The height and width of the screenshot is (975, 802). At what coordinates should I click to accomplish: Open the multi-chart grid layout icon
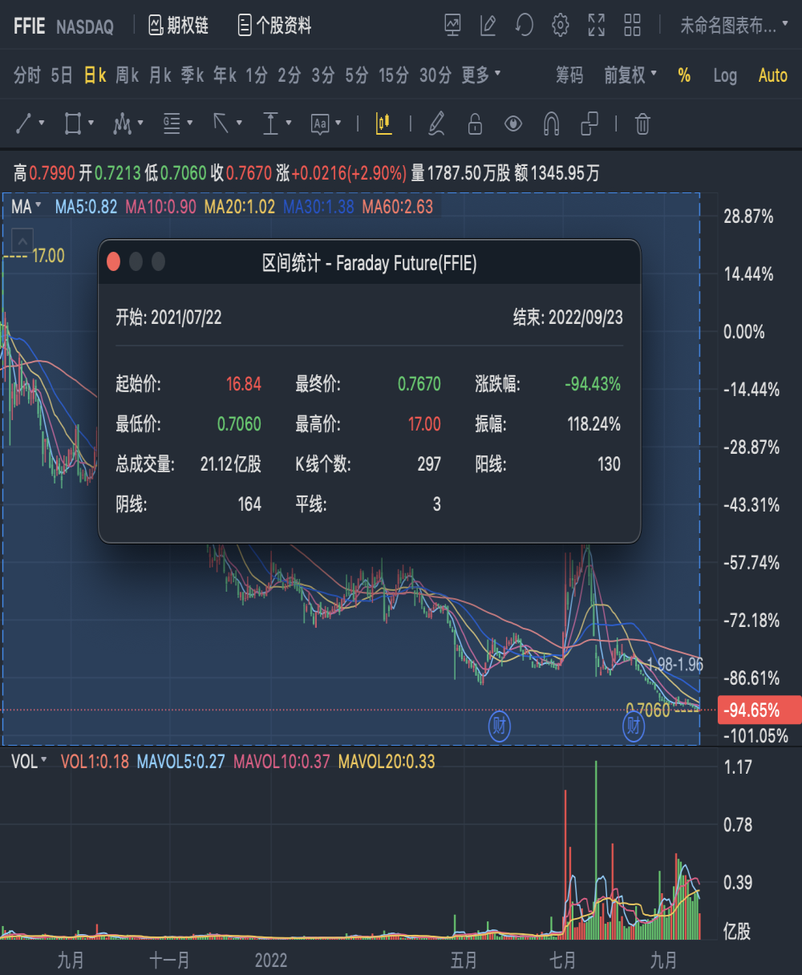(x=633, y=26)
